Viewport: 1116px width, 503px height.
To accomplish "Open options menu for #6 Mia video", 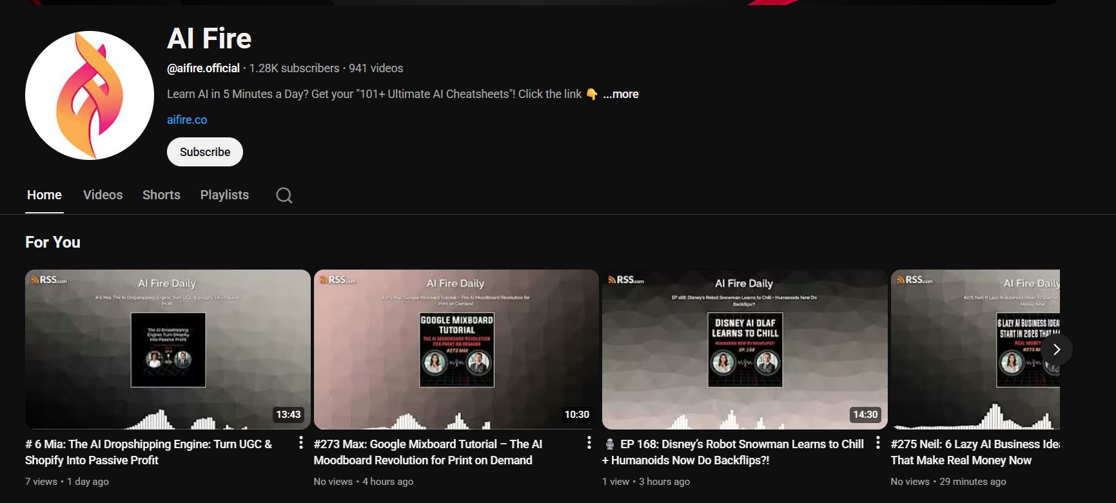I will [300, 442].
